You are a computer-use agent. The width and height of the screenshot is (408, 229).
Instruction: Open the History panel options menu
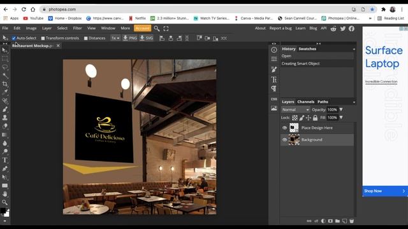click(354, 49)
